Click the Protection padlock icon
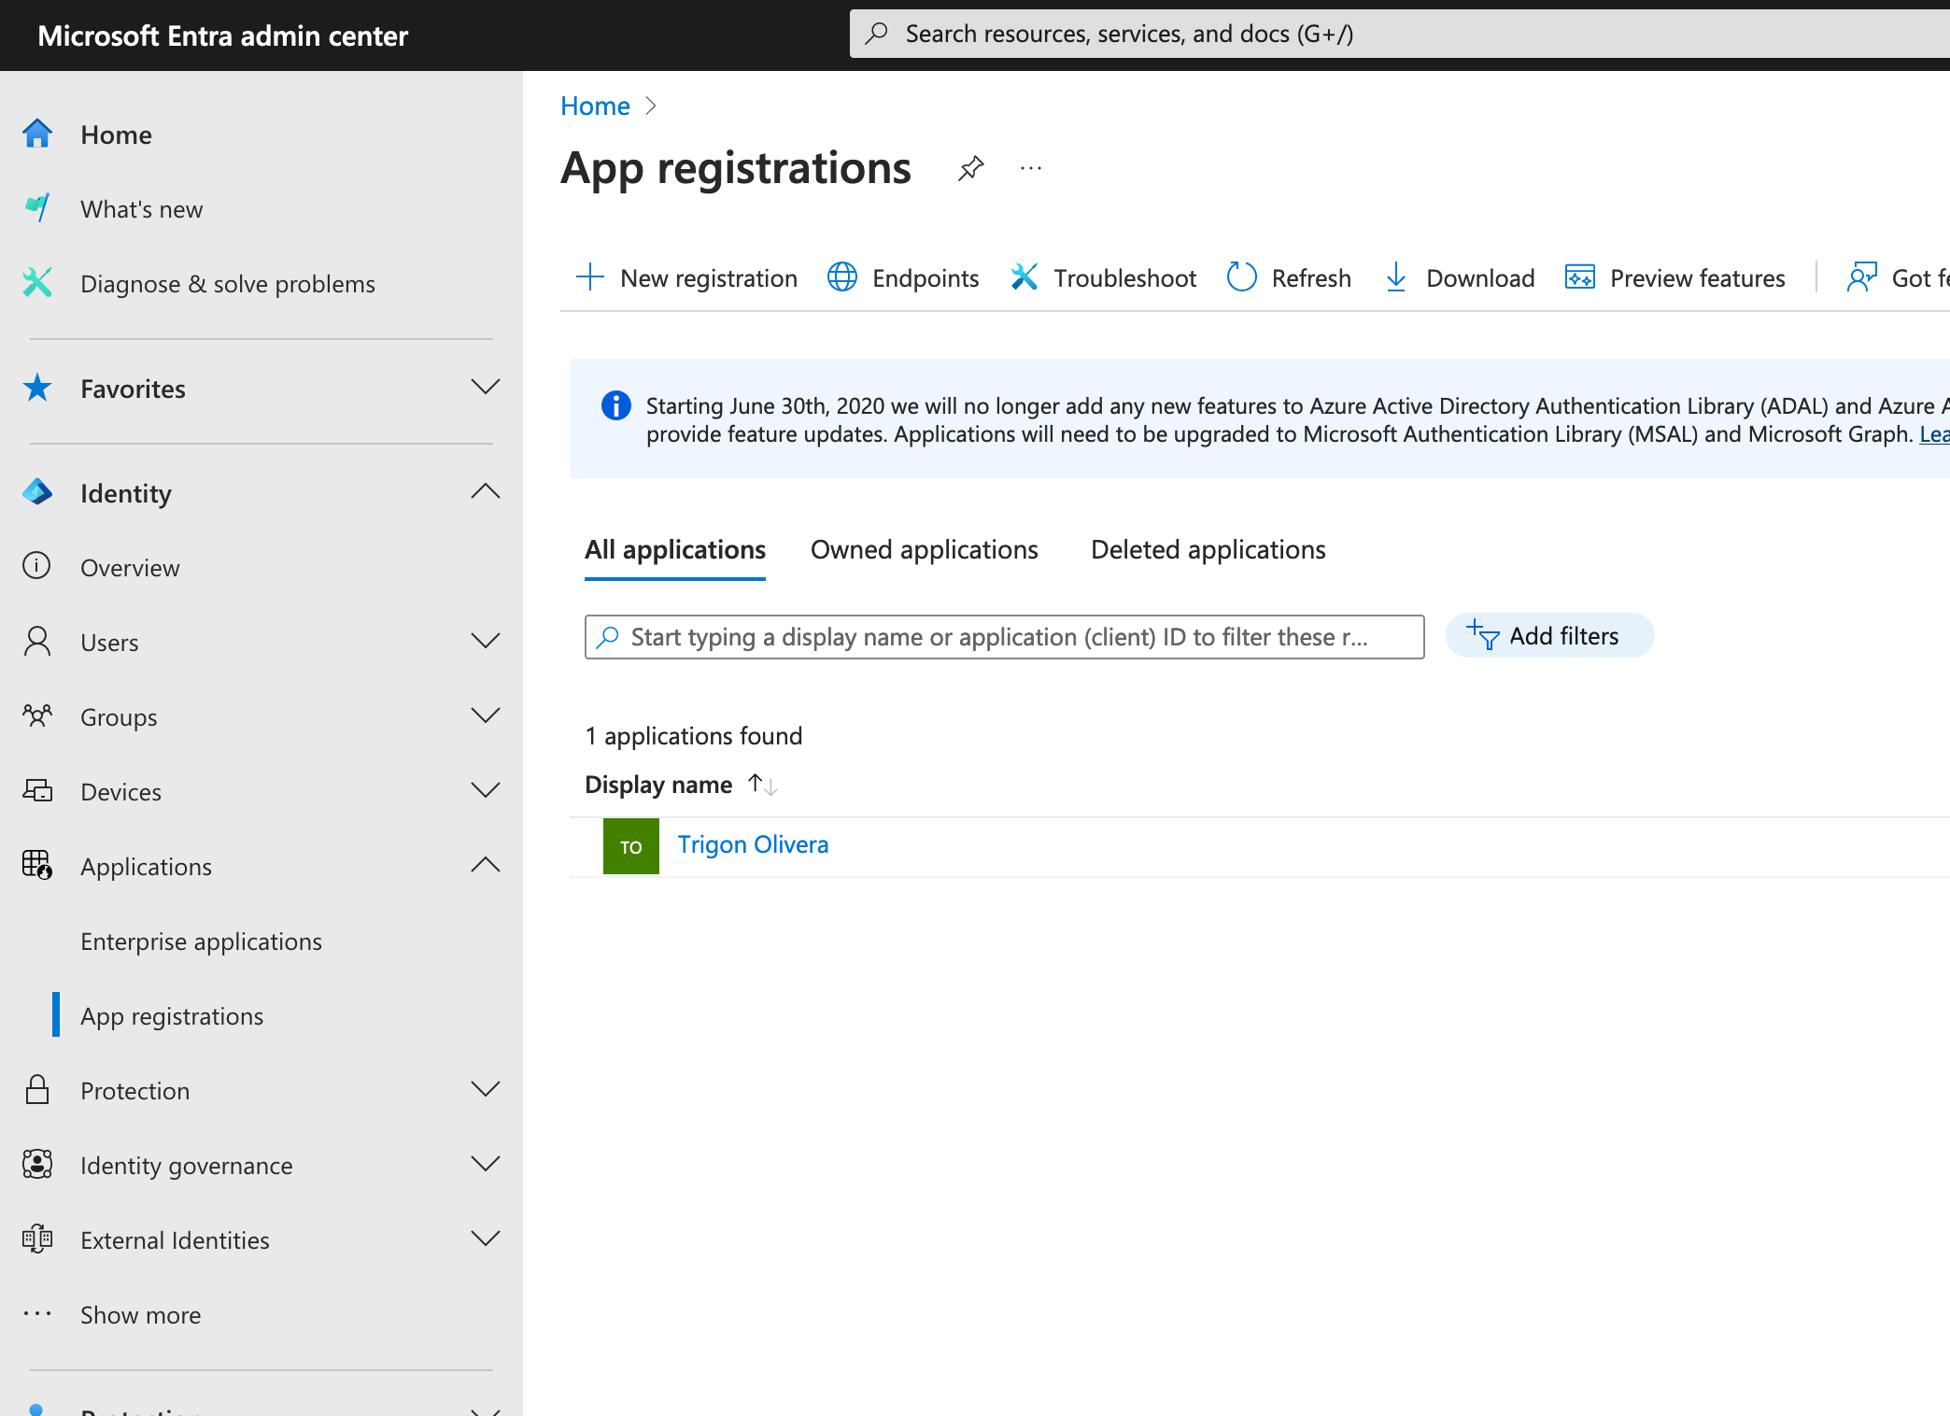The image size is (1950, 1416). tap(37, 1089)
